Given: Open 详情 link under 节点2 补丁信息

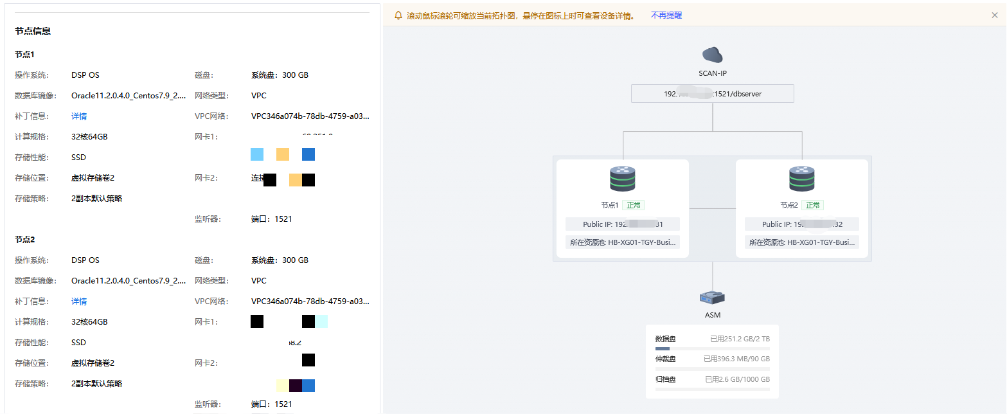Looking at the screenshot, I should click(78, 301).
